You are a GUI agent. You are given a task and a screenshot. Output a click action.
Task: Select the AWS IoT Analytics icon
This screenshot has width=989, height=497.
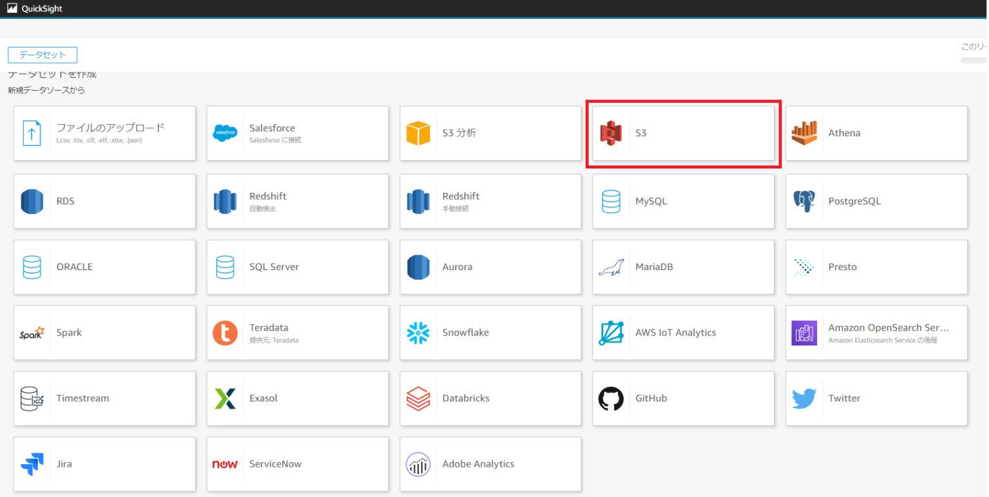(610, 332)
